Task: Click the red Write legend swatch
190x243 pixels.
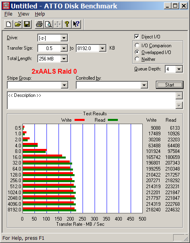Action: pos(79,120)
